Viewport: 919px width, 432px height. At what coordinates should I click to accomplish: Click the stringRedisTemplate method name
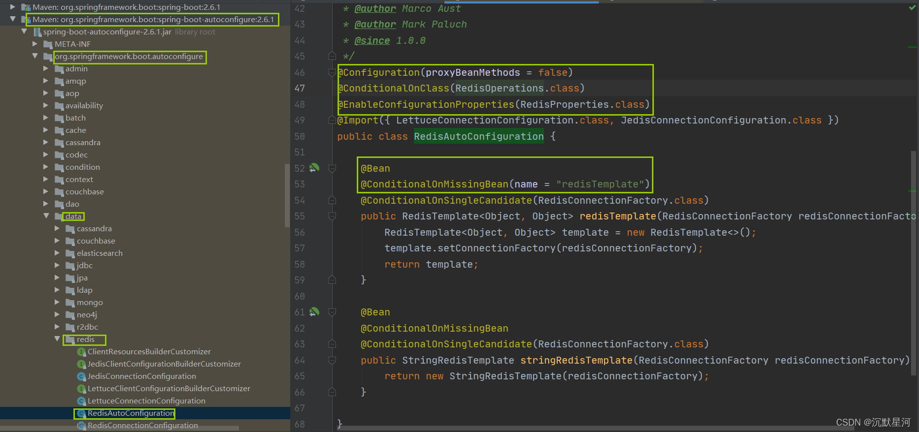pos(577,360)
